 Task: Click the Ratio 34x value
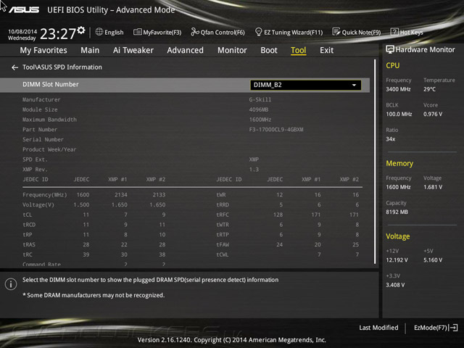pyautogui.click(x=390, y=139)
